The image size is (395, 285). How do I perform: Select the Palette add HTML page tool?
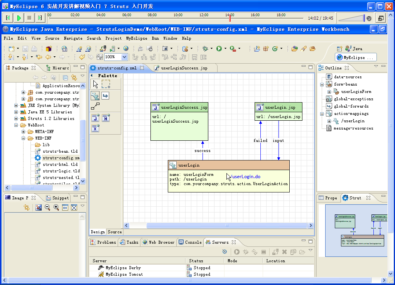pos(106,118)
